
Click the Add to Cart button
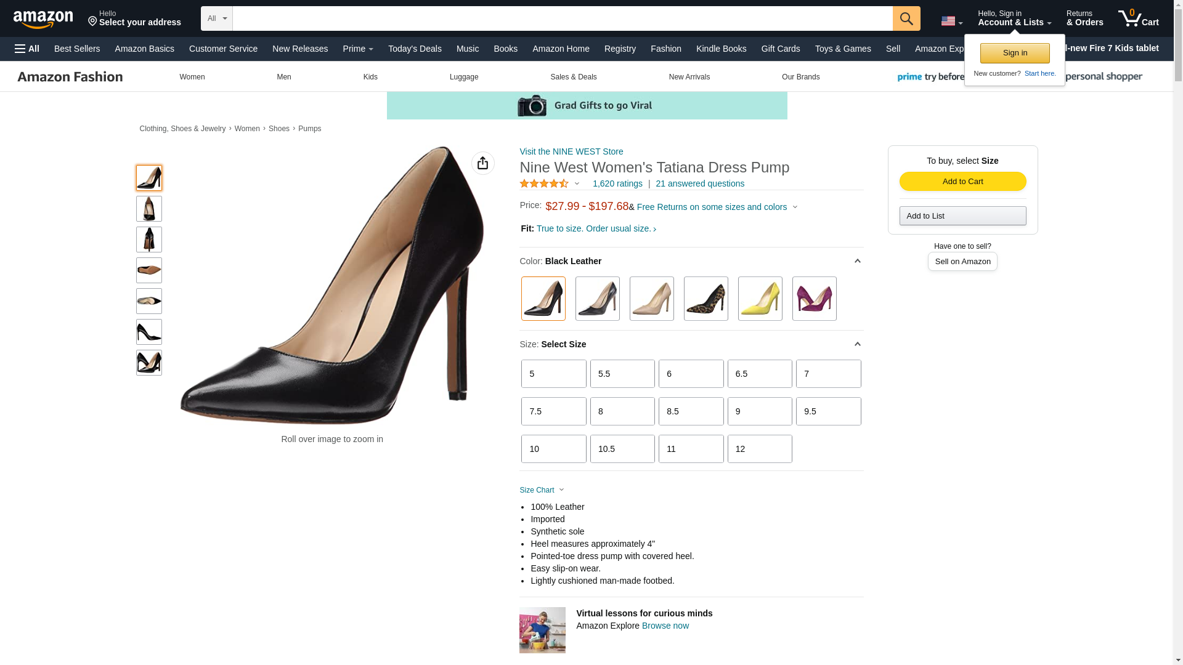962,181
